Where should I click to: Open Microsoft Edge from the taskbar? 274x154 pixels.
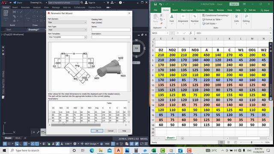[x=92, y=150]
